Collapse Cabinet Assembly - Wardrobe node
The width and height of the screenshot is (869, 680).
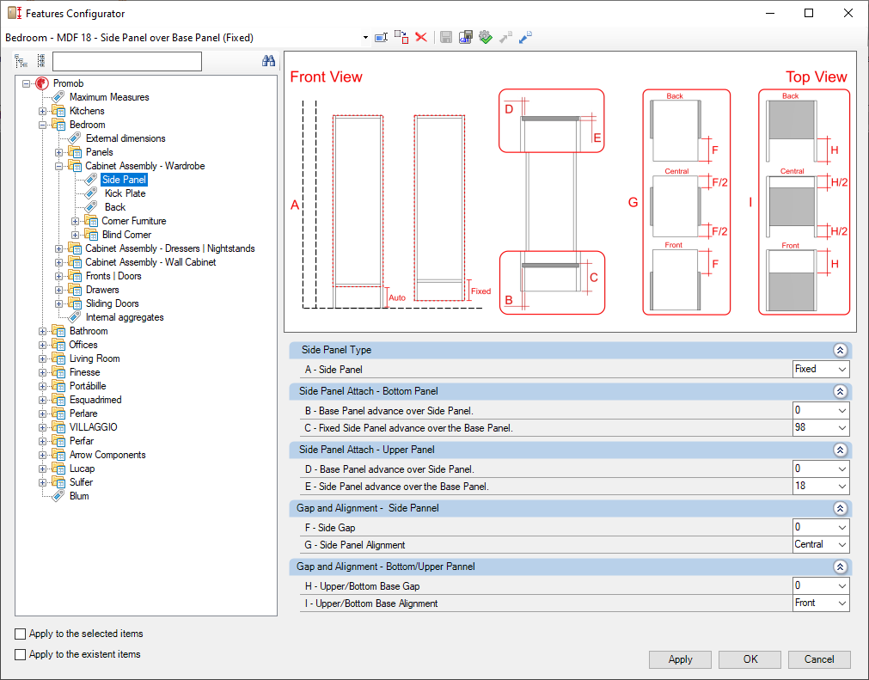coord(58,166)
